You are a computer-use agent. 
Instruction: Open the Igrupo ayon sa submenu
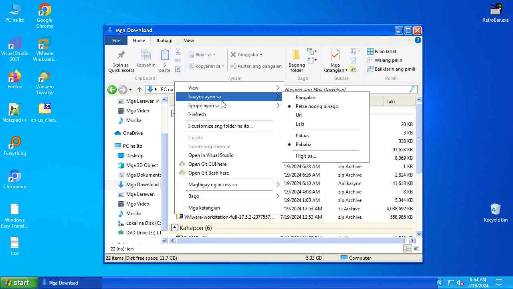click(x=229, y=106)
